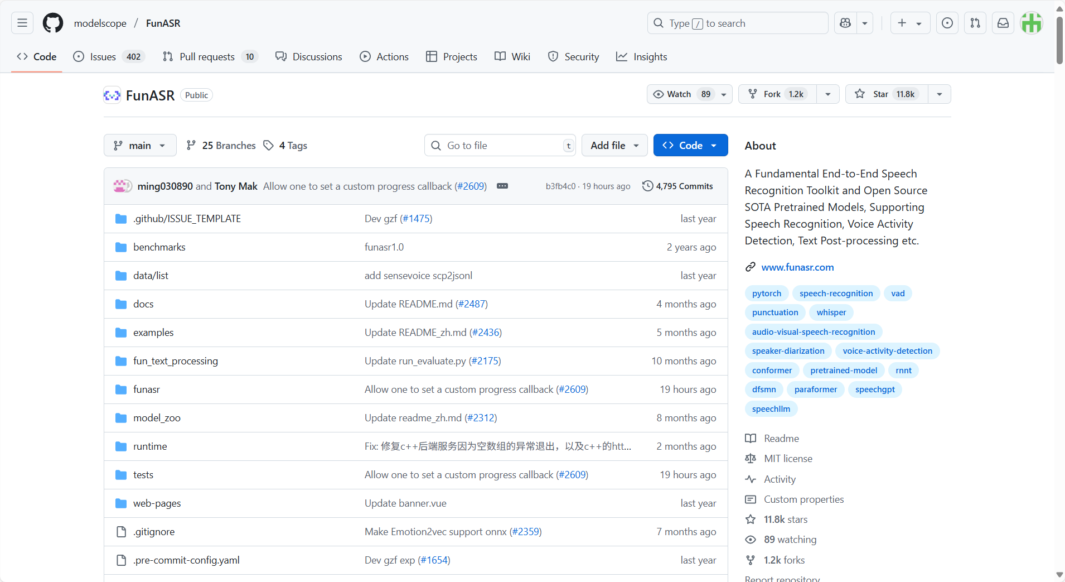View the 4 Tags link
Screen dimensions: 1065x582
285,145
